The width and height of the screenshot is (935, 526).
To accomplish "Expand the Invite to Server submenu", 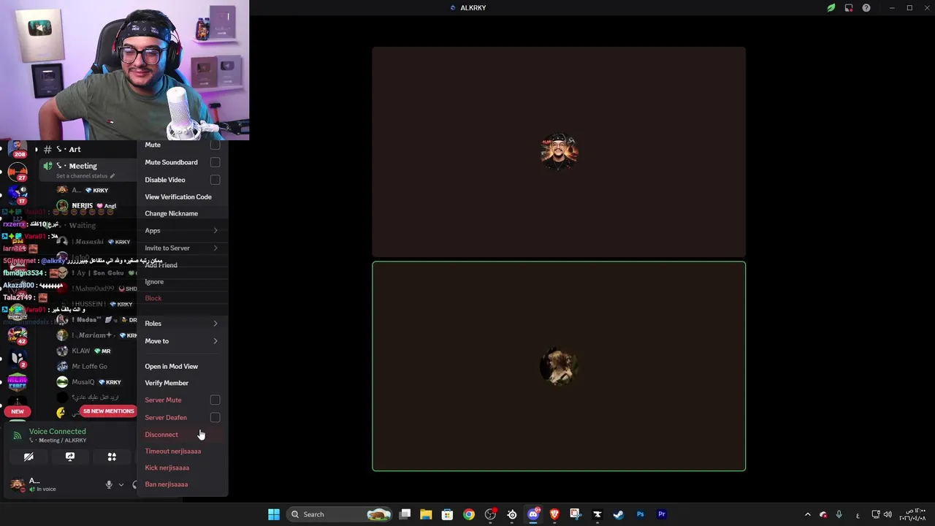I will (182, 248).
